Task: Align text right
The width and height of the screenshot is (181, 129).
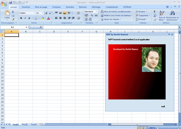Action: tap(64, 18)
